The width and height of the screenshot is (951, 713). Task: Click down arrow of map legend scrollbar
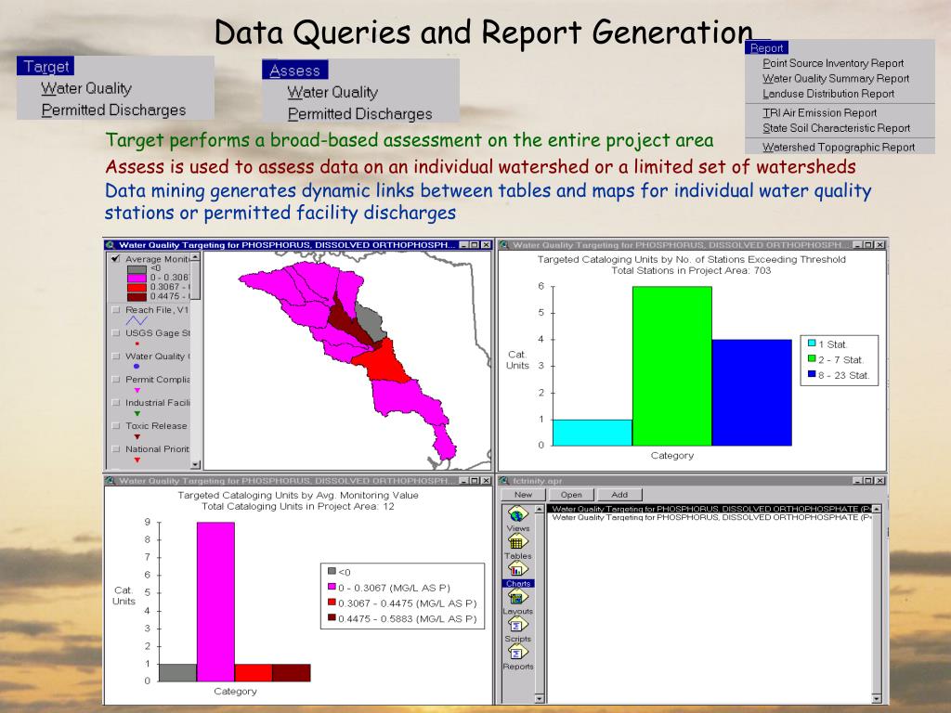[x=195, y=464]
